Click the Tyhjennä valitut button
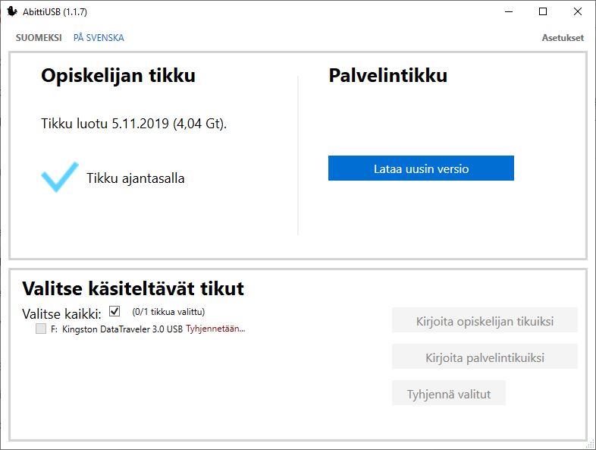 [448, 394]
